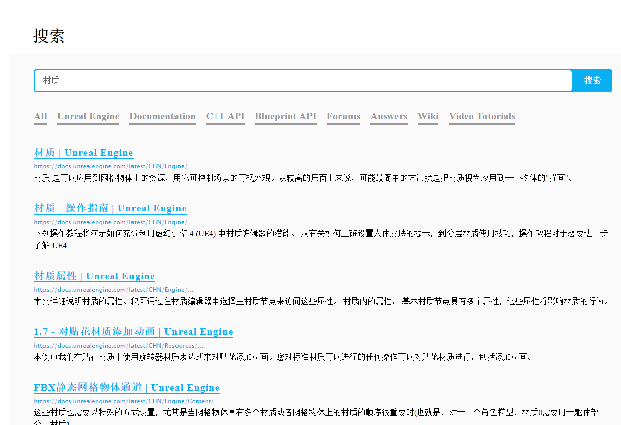Filter results by C++ API
621x425 pixels.
pyautogui.click(x=225, y=117)
